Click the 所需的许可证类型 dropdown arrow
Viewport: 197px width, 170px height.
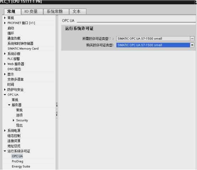pos(192,38)
